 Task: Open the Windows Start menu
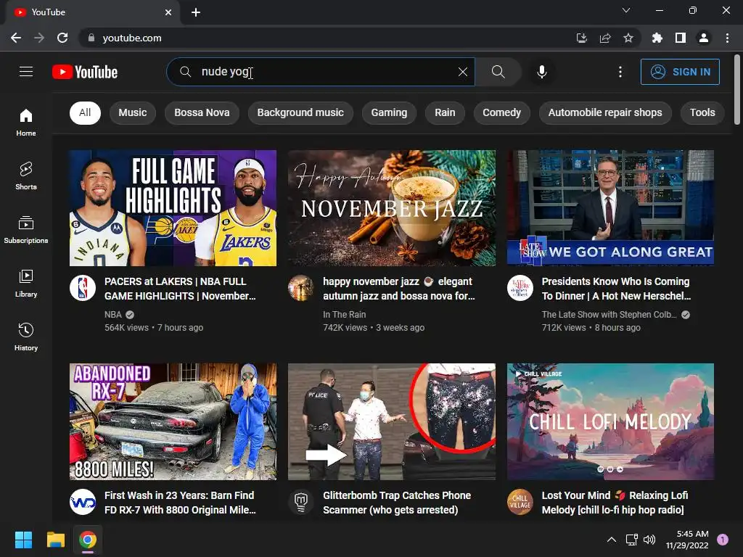(x=23, y=540)
